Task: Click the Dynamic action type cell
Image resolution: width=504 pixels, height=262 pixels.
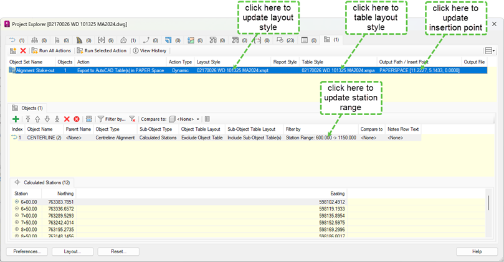Action: tap(180, 70)
